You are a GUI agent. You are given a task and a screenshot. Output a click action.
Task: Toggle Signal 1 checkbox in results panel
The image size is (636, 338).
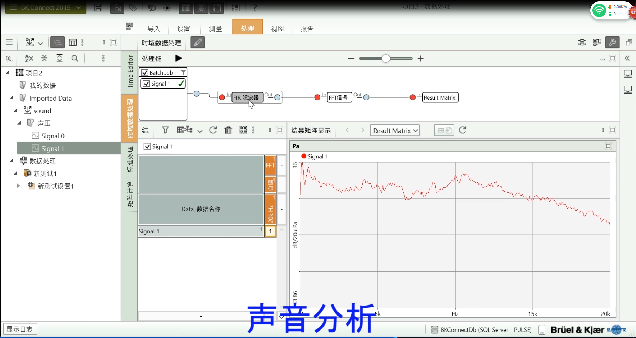(x=147, y=147)
